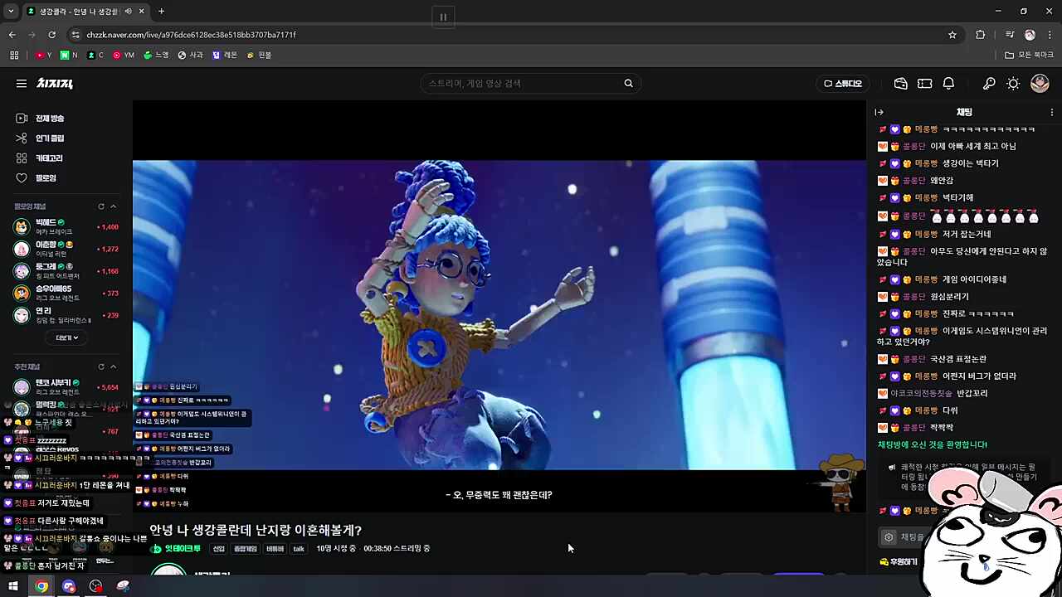Open a new browser tab
This screenshot has width=1062, height=597.
tap(161, 12)
